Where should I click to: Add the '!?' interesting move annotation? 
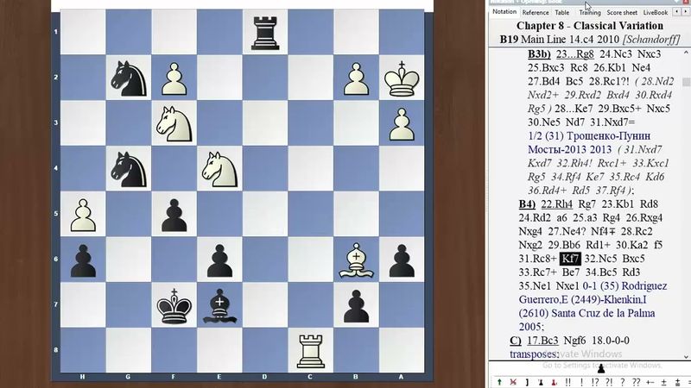tap(595, 380)
